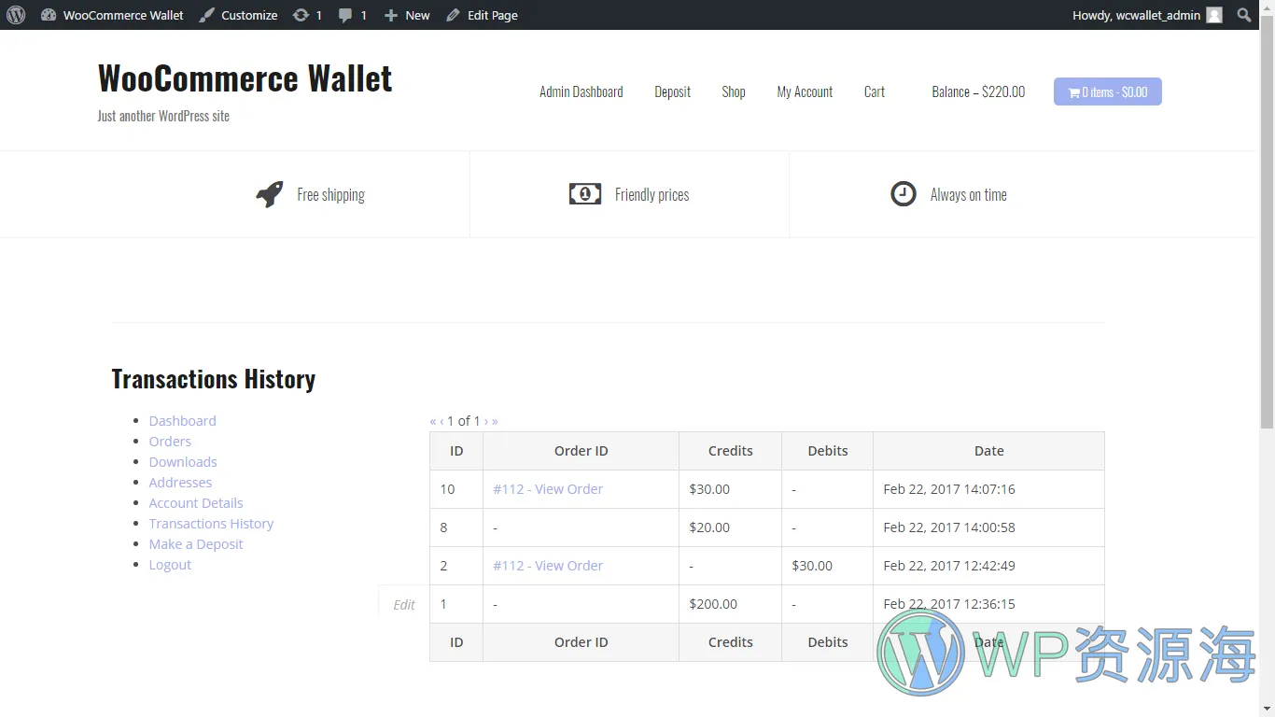Screen dimensions: 1275x717
Task: Open the New content menu
Action: (407, 15)
